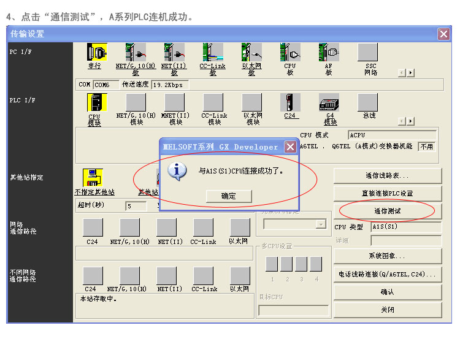Click 确定 in the GX Developer dialog
The image size is (460, 339).
229,196
